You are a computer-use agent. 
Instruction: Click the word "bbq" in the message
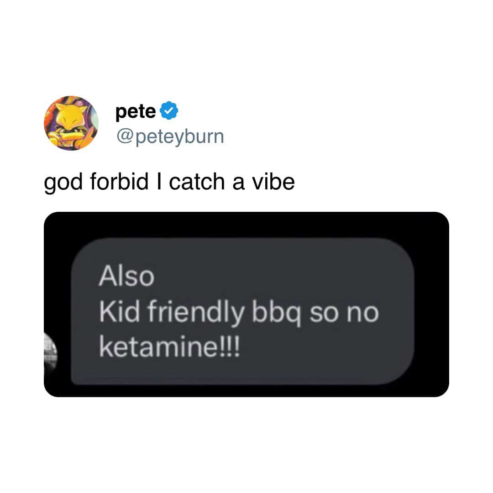tap(276, 314)
